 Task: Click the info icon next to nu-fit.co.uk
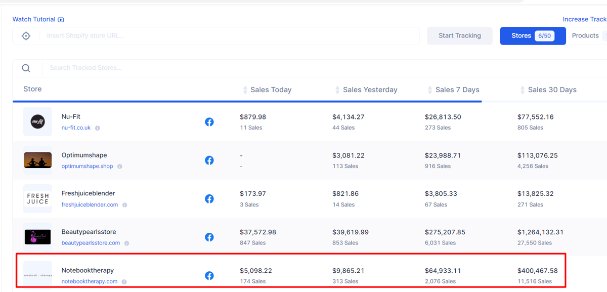coord(98,128)
